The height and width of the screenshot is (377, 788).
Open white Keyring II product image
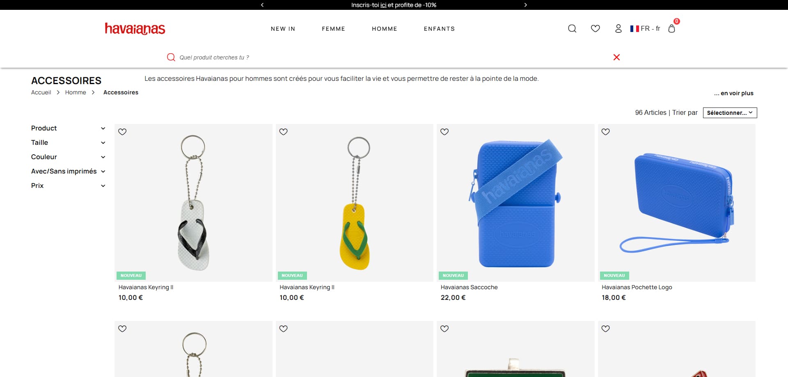point(193,203)
